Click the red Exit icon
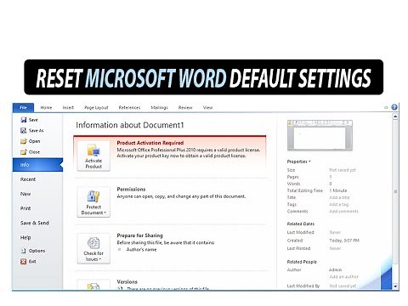This screenshot has width=408, height=306. tap(24, 261)
